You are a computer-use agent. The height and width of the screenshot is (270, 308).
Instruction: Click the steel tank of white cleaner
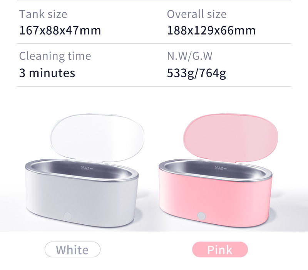(82, 169)
